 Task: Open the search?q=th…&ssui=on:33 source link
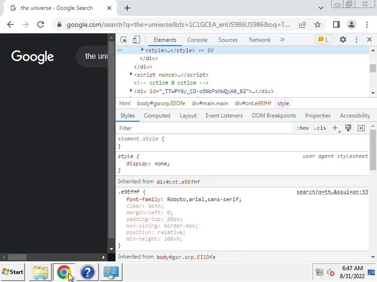pos(332,192)
